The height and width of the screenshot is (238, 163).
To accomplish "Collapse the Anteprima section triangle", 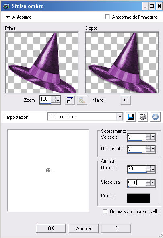I will coord(8,17).
